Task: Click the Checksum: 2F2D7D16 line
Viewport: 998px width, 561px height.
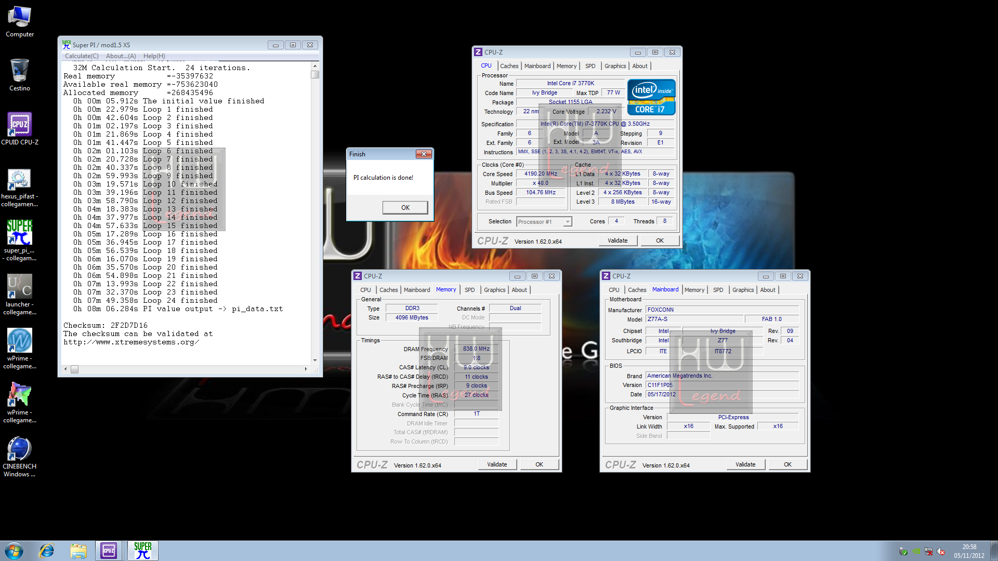Action: 106,326
